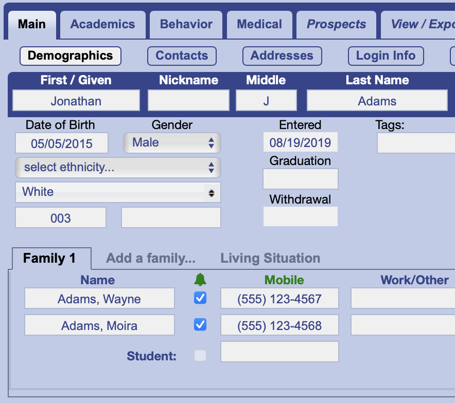Click the Nickname input field

[188, 101]
